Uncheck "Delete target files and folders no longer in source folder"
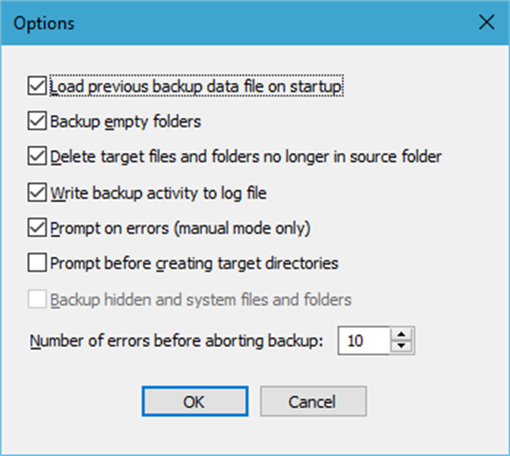Screen dimensions: 510x456 coord(37,156)
